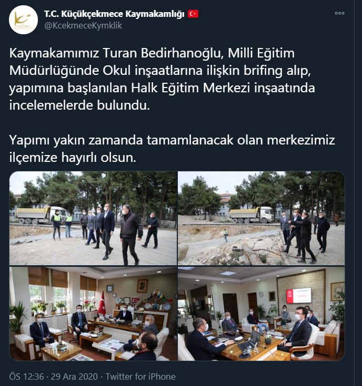The width and height of the screenshot is (362, 386).
Task: Click the truck in the top-right photo
Action: click(252, 215)
